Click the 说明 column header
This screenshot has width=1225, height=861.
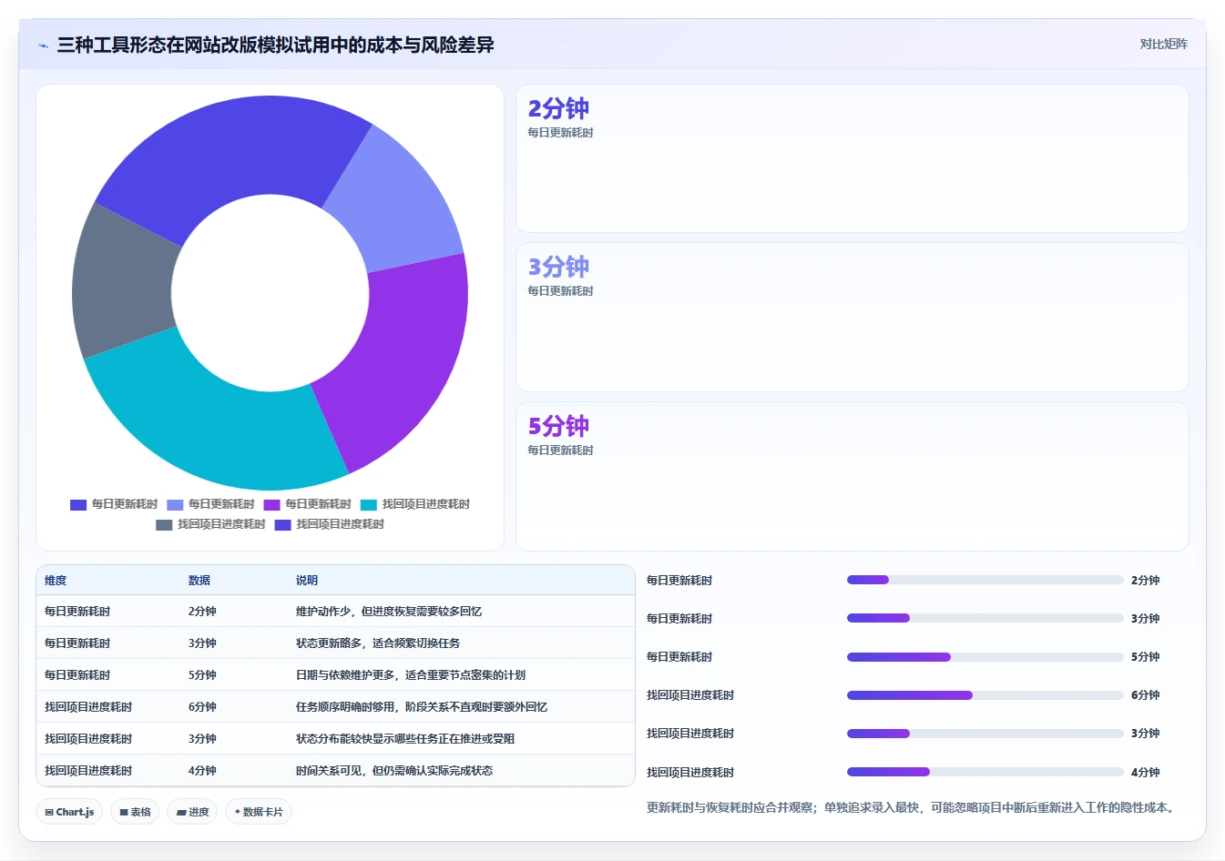(x=307, y=581)
